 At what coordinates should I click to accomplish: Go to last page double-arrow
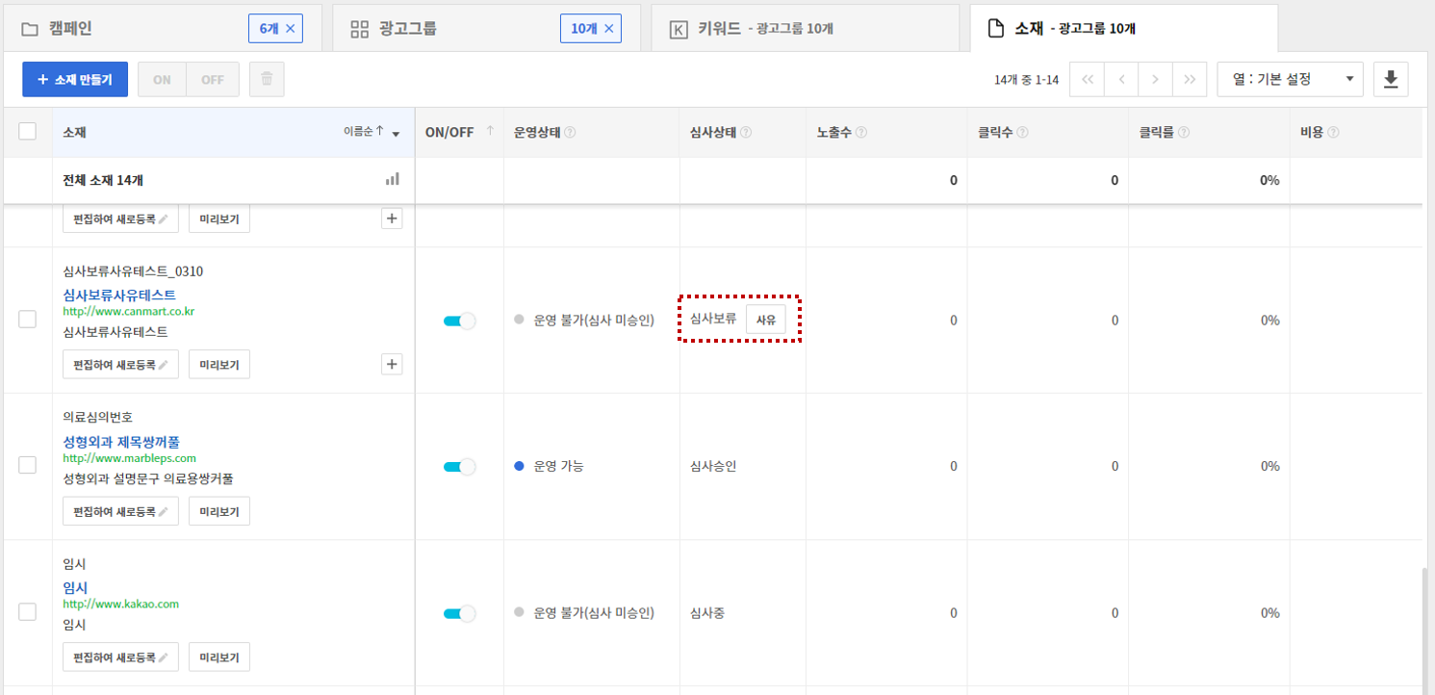click(x=1190, y=80)
